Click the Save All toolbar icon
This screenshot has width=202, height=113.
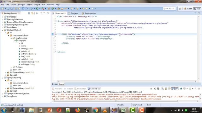[11, 8]
